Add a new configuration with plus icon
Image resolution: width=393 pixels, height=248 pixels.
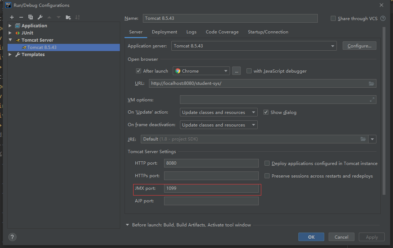pos(12,17)
